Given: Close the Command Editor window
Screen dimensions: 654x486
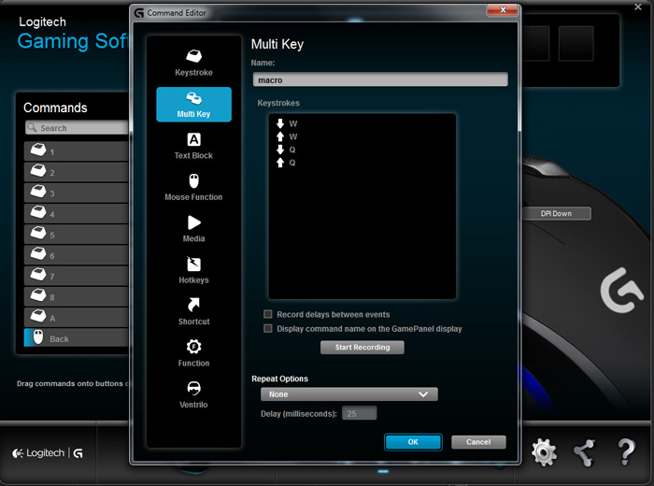Looking at the screenshot, I should [x=503, y=10].
